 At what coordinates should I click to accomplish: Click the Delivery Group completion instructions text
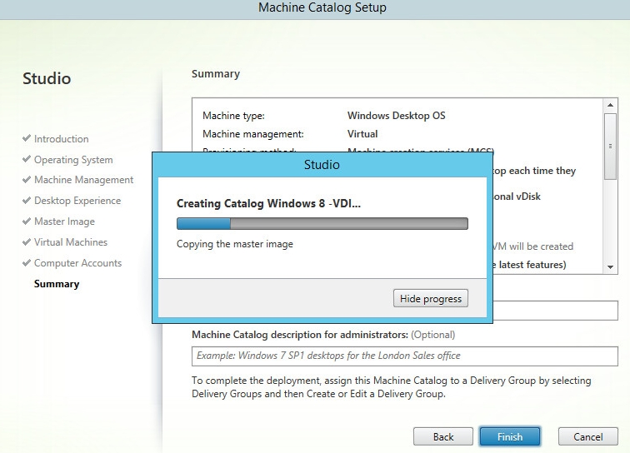click(392, 387)
